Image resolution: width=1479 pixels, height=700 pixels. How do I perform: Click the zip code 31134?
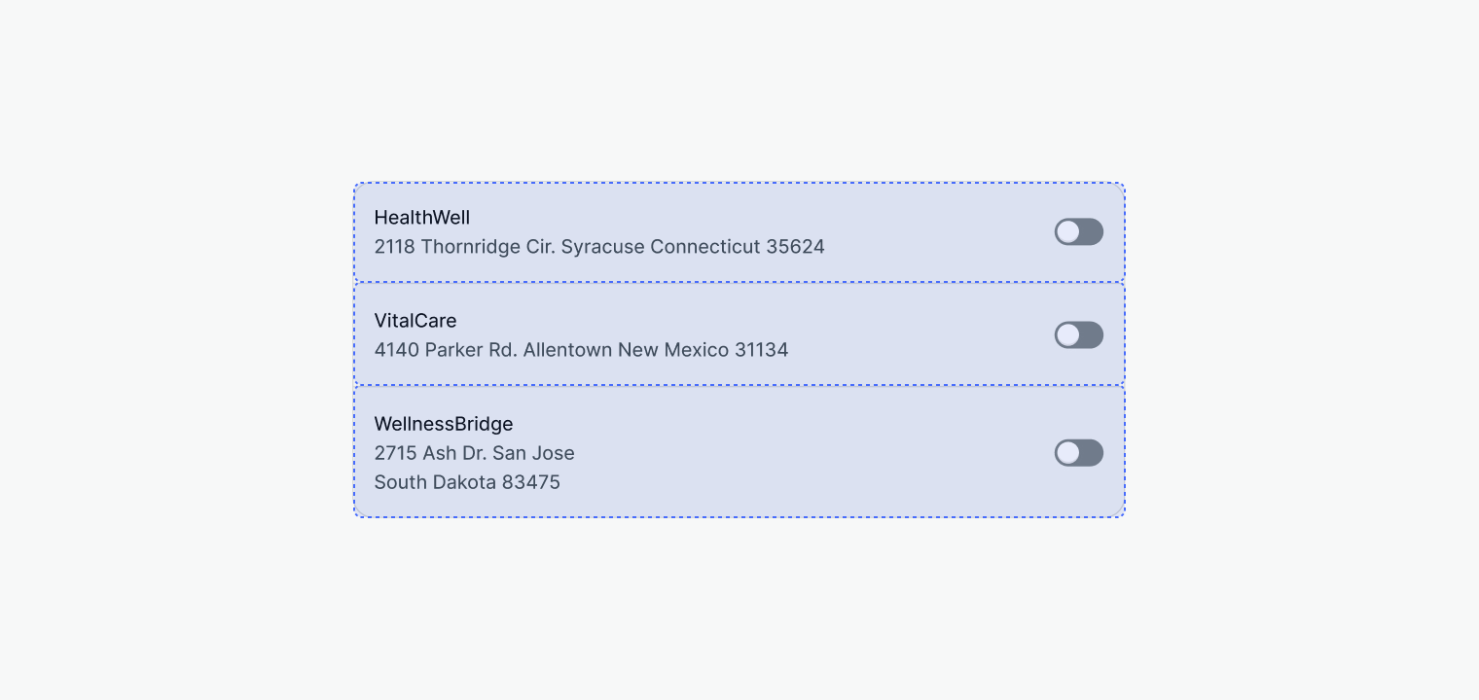pyautogui.click(x=761, y=350)
